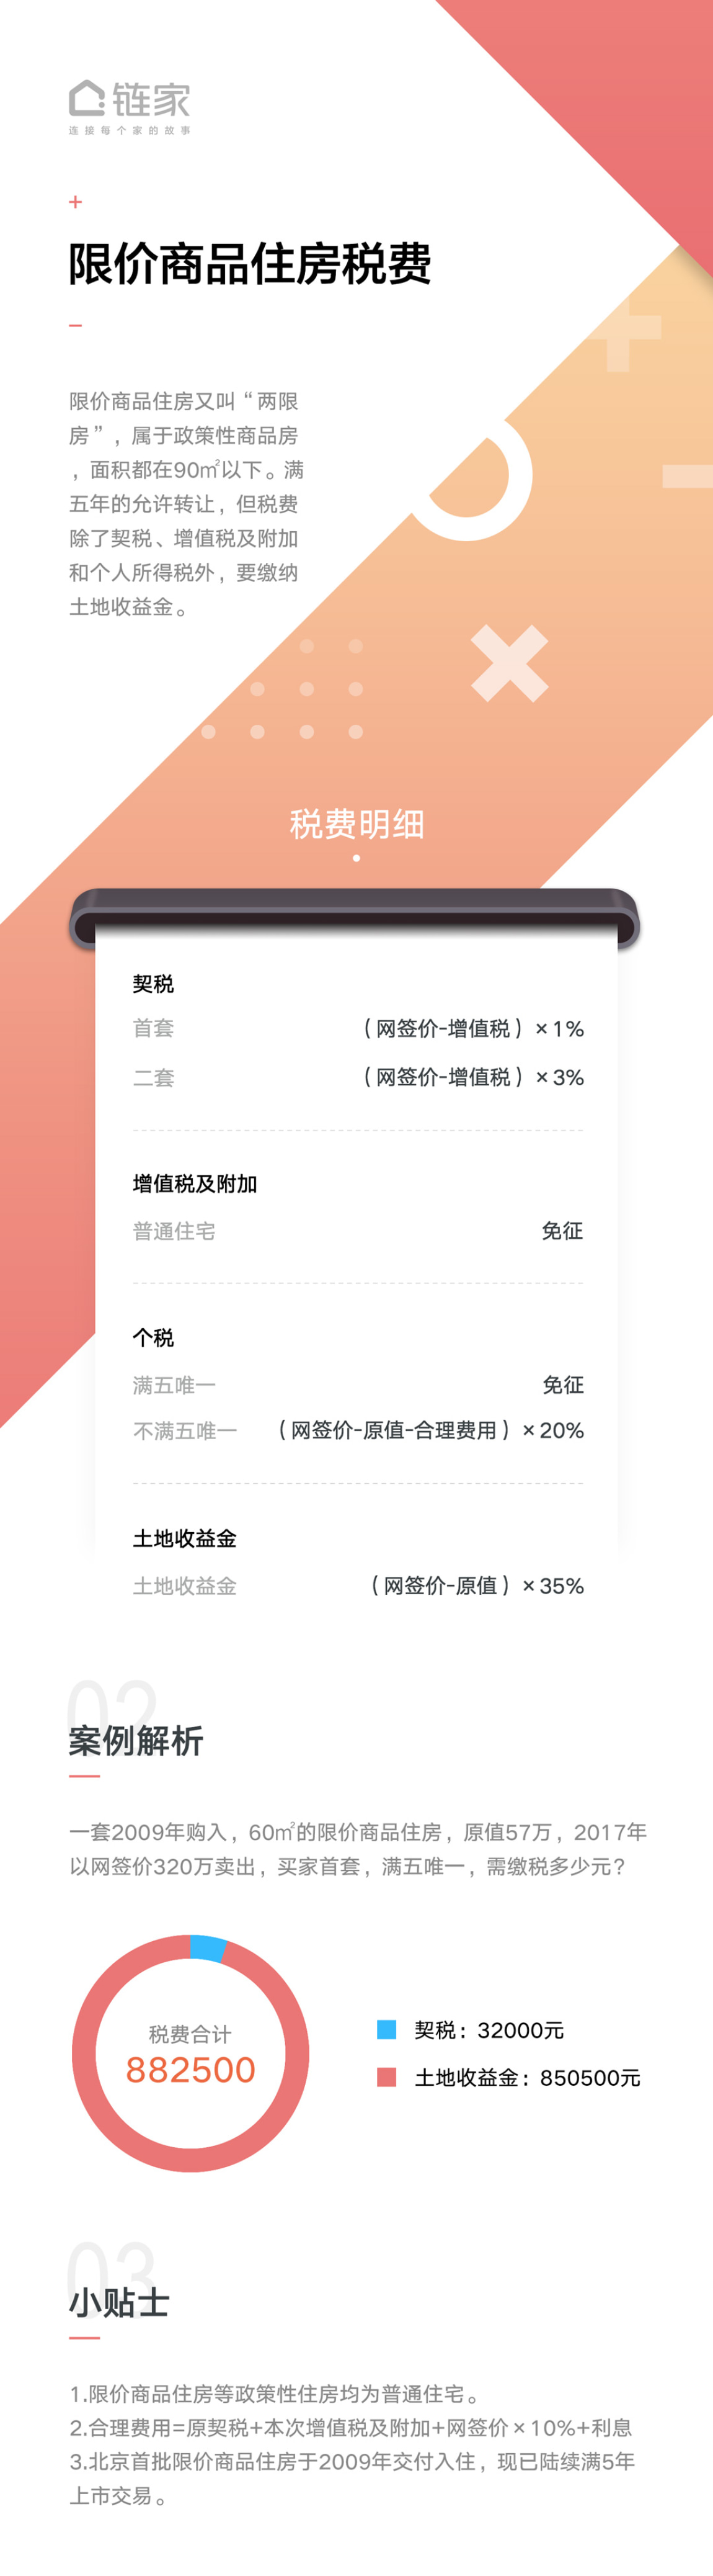Select the 税费明细 section heading
Image resolution: width=713 pixels, height=2576 pixels.
356,824
